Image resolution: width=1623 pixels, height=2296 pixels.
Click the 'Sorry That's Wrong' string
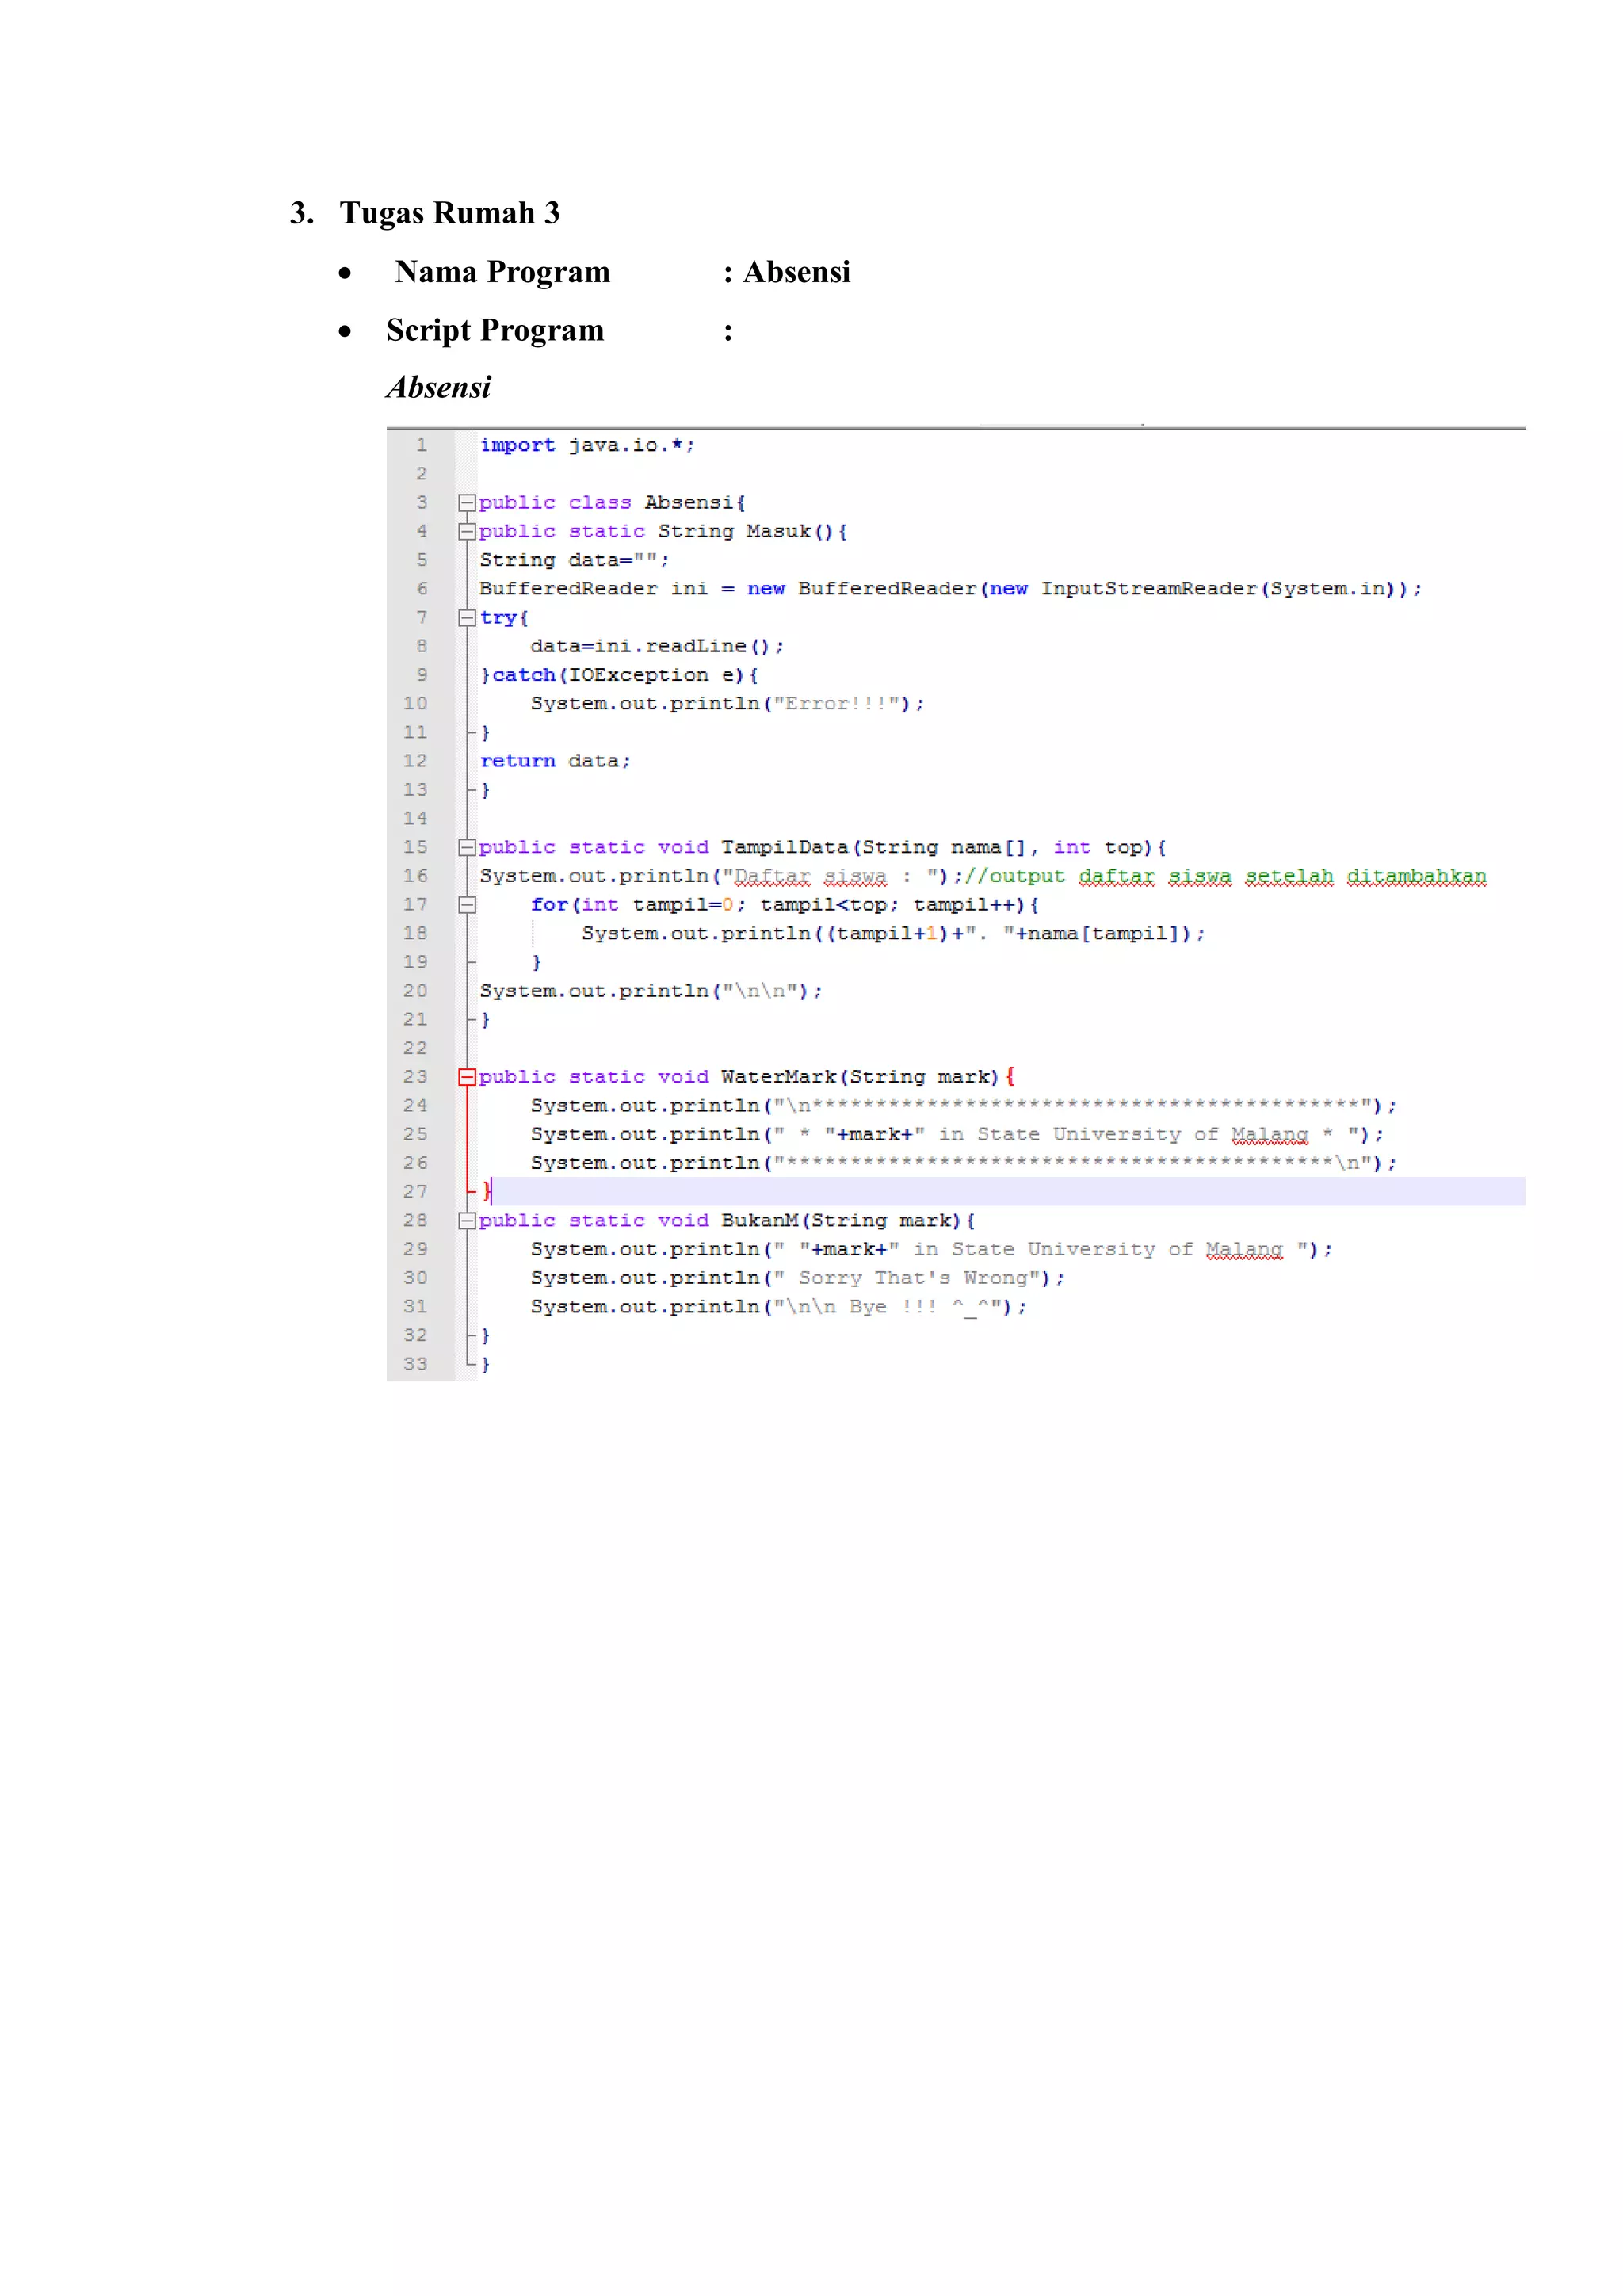tap(913, 1278)
